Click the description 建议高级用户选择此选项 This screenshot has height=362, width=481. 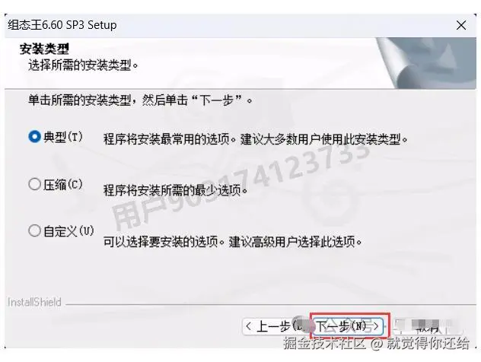coord(233,242)
